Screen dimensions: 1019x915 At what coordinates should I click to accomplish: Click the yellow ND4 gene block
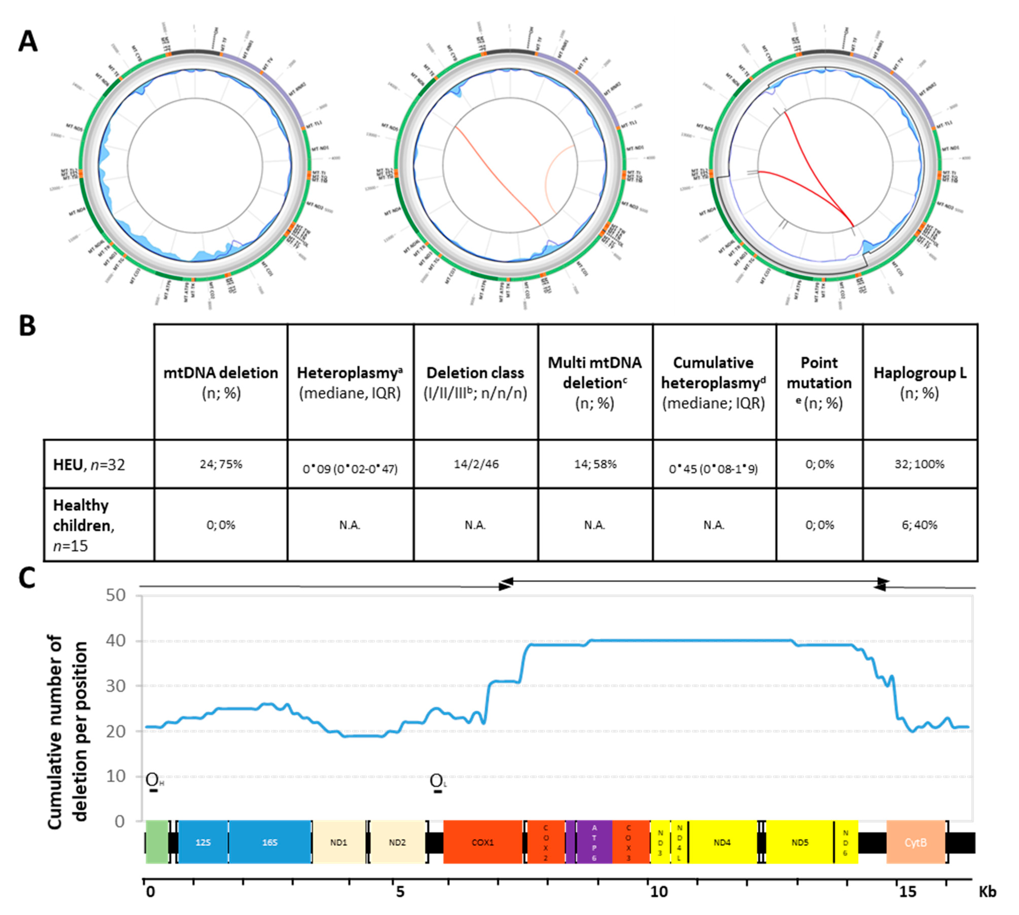tap(722, 842)
